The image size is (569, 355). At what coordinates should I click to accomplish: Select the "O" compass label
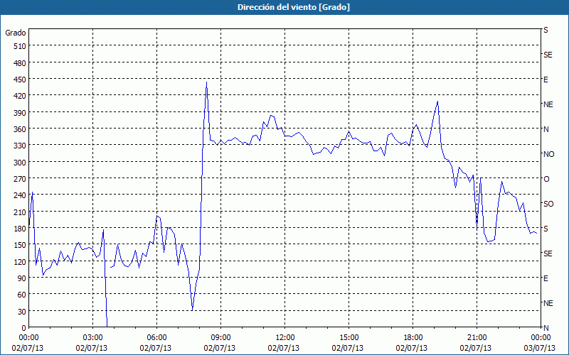click(x=546, y=180)
